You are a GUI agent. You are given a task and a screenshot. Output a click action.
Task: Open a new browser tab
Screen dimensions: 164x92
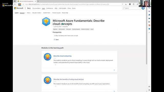[38, 1]
